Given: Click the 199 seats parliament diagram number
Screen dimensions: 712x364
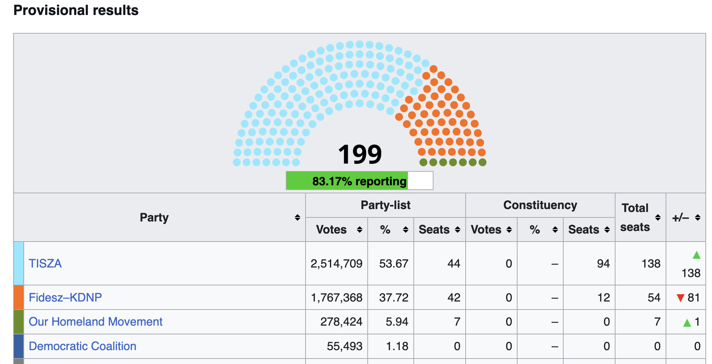Looking at the screenshot, I should 360,154.
